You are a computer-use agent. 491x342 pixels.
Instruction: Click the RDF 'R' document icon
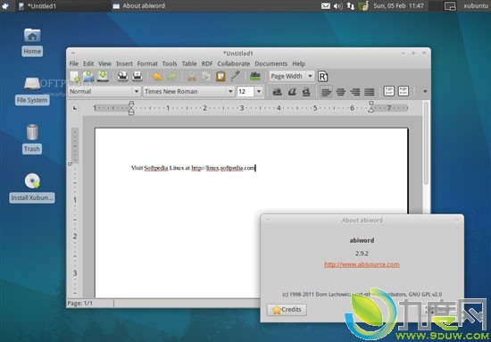pyautogui.click(x=323, y=77)
